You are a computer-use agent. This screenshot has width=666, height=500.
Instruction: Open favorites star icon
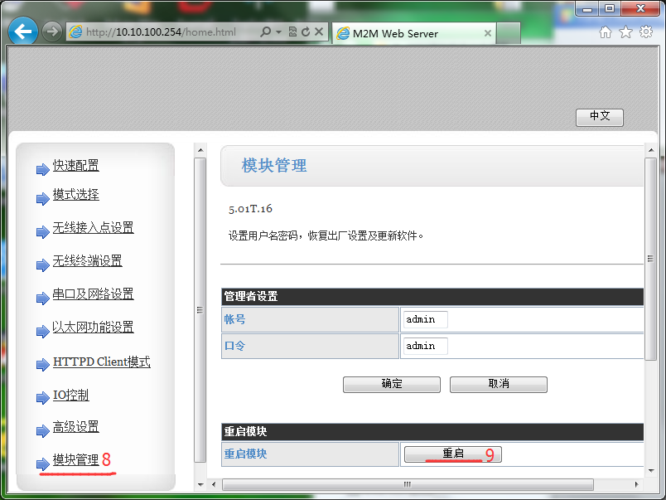[x=625, y=32]
